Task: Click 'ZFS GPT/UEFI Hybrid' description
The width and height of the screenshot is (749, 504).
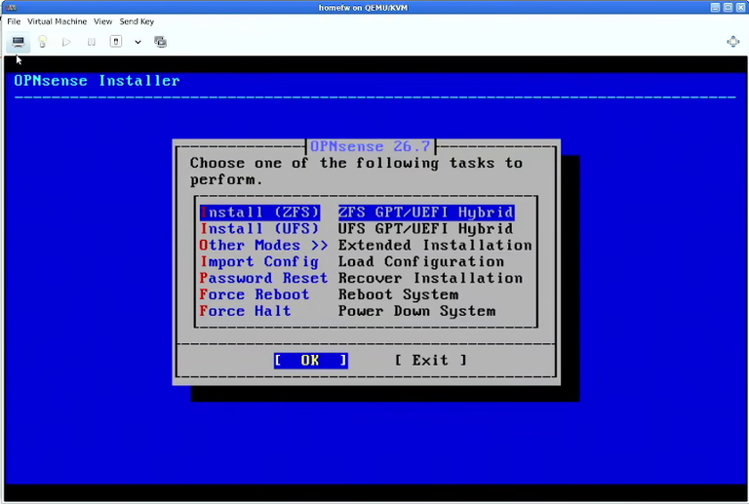Action: (x=426, y=213)
